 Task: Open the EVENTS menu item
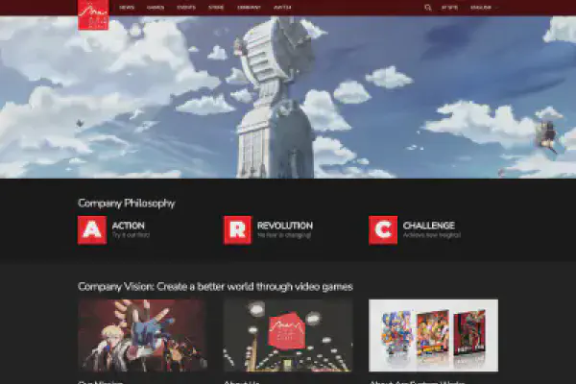pos(186,8)
